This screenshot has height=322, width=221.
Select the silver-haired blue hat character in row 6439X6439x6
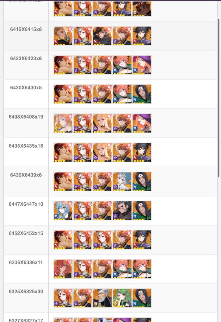(122, 182)
